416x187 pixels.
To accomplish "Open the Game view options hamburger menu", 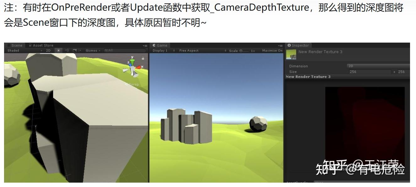I will point(281,45).
